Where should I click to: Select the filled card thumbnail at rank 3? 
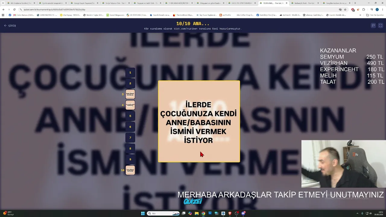(x=130, y=94)
